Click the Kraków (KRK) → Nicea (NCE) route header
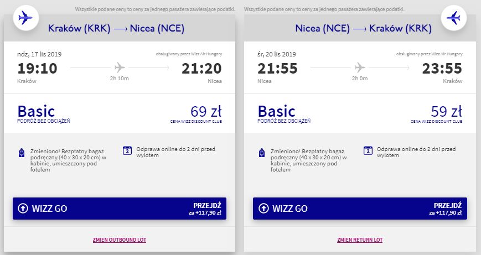481x255 pixels. coord(116,29)
